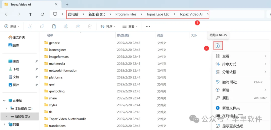The width and height of the screenshot is (271, 130).
Task: Select the Topaz Video AI window tab
Action: coord(32,4)
